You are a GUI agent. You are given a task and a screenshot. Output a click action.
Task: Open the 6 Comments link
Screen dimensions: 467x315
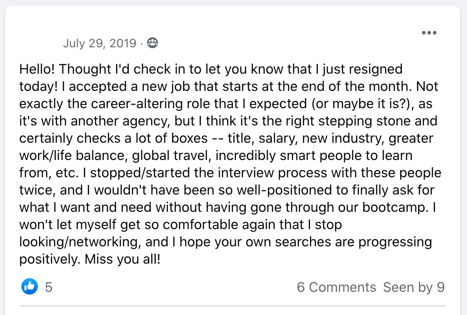336,287
